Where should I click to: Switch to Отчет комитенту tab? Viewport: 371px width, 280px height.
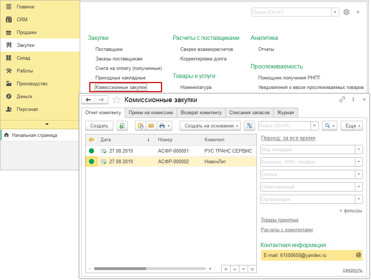103,113
